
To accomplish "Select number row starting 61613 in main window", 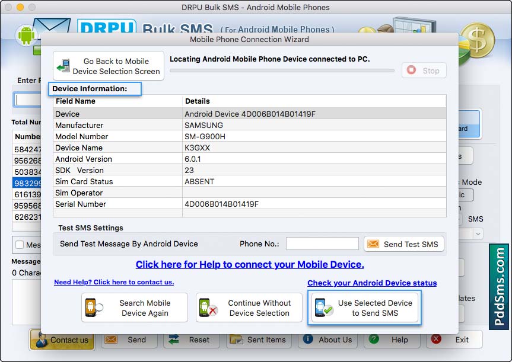I will pos(27,194).
